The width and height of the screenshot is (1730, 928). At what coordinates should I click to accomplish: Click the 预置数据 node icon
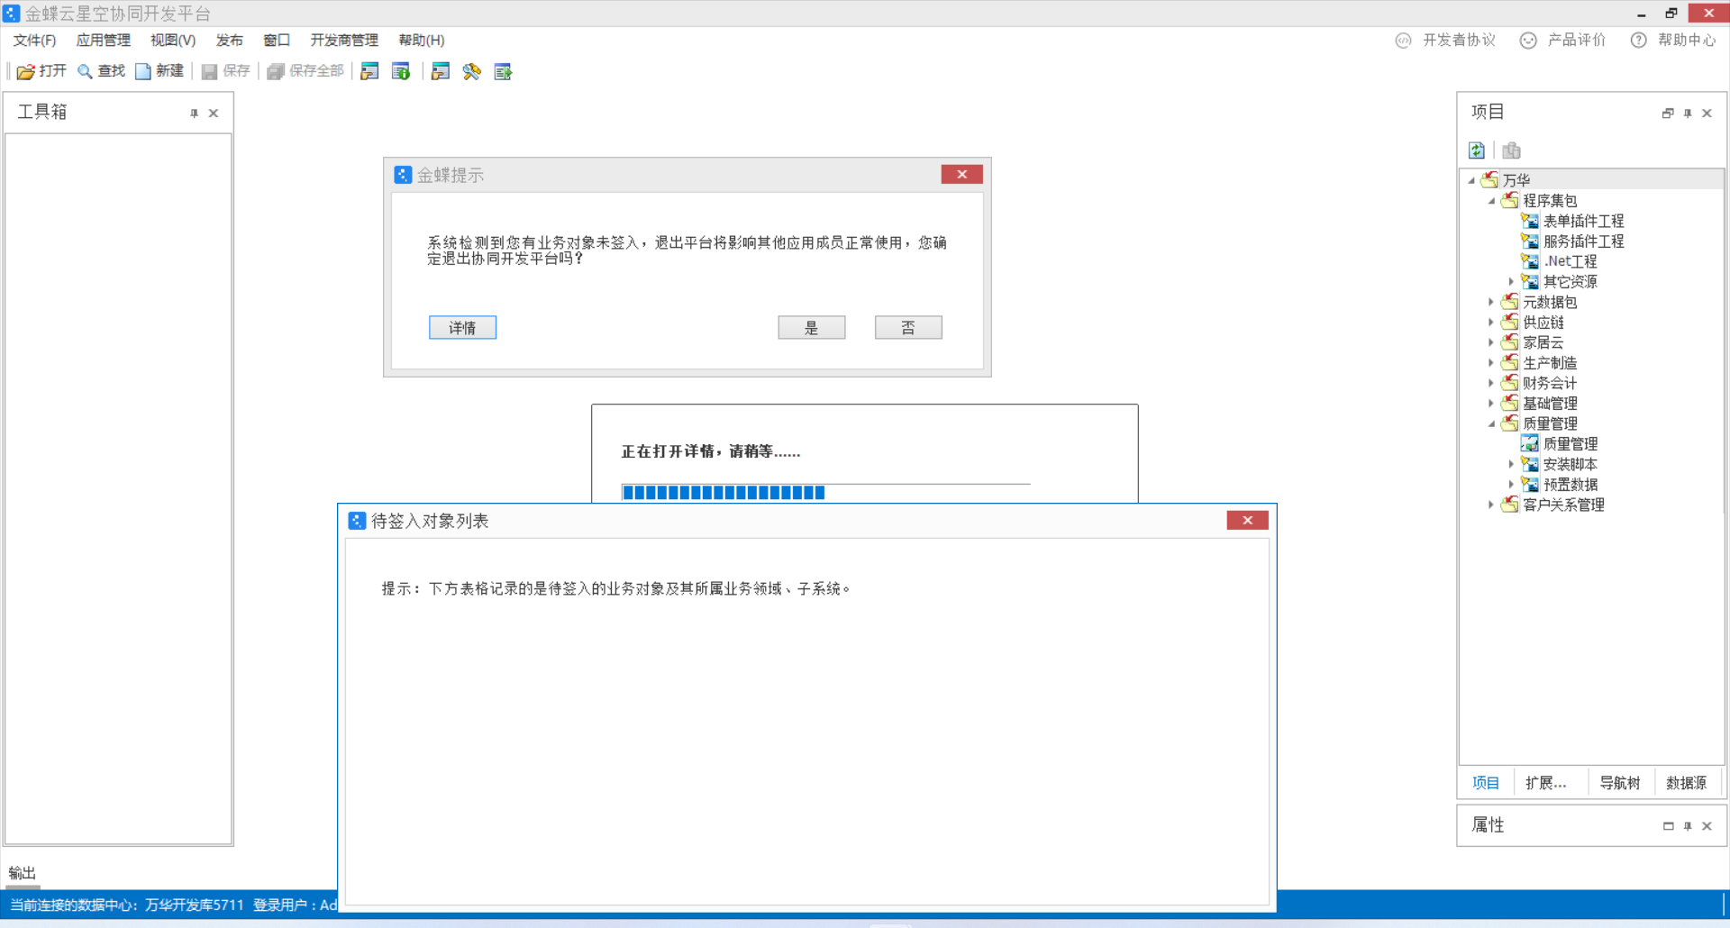(x=1530, y=485)
